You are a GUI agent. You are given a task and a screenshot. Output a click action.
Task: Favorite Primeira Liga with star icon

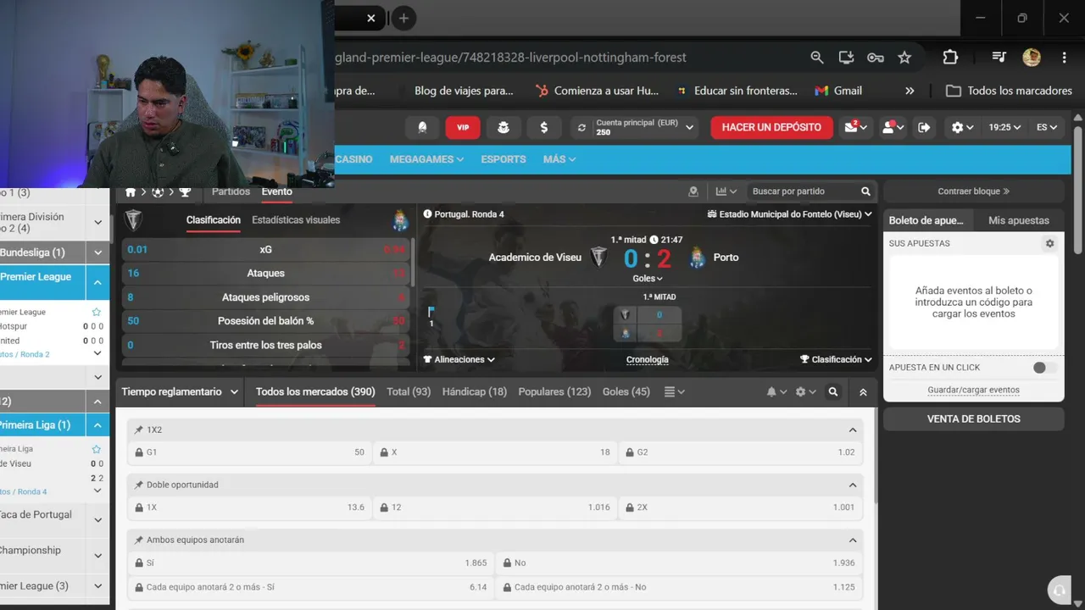pos(96,449)
